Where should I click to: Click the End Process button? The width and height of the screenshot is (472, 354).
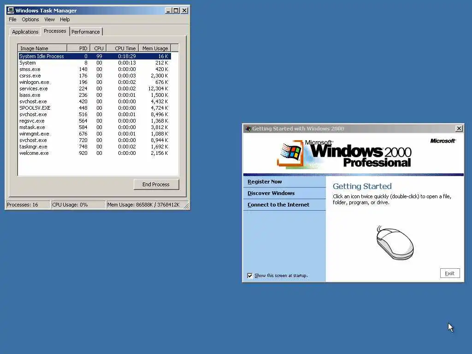[156, 184]
